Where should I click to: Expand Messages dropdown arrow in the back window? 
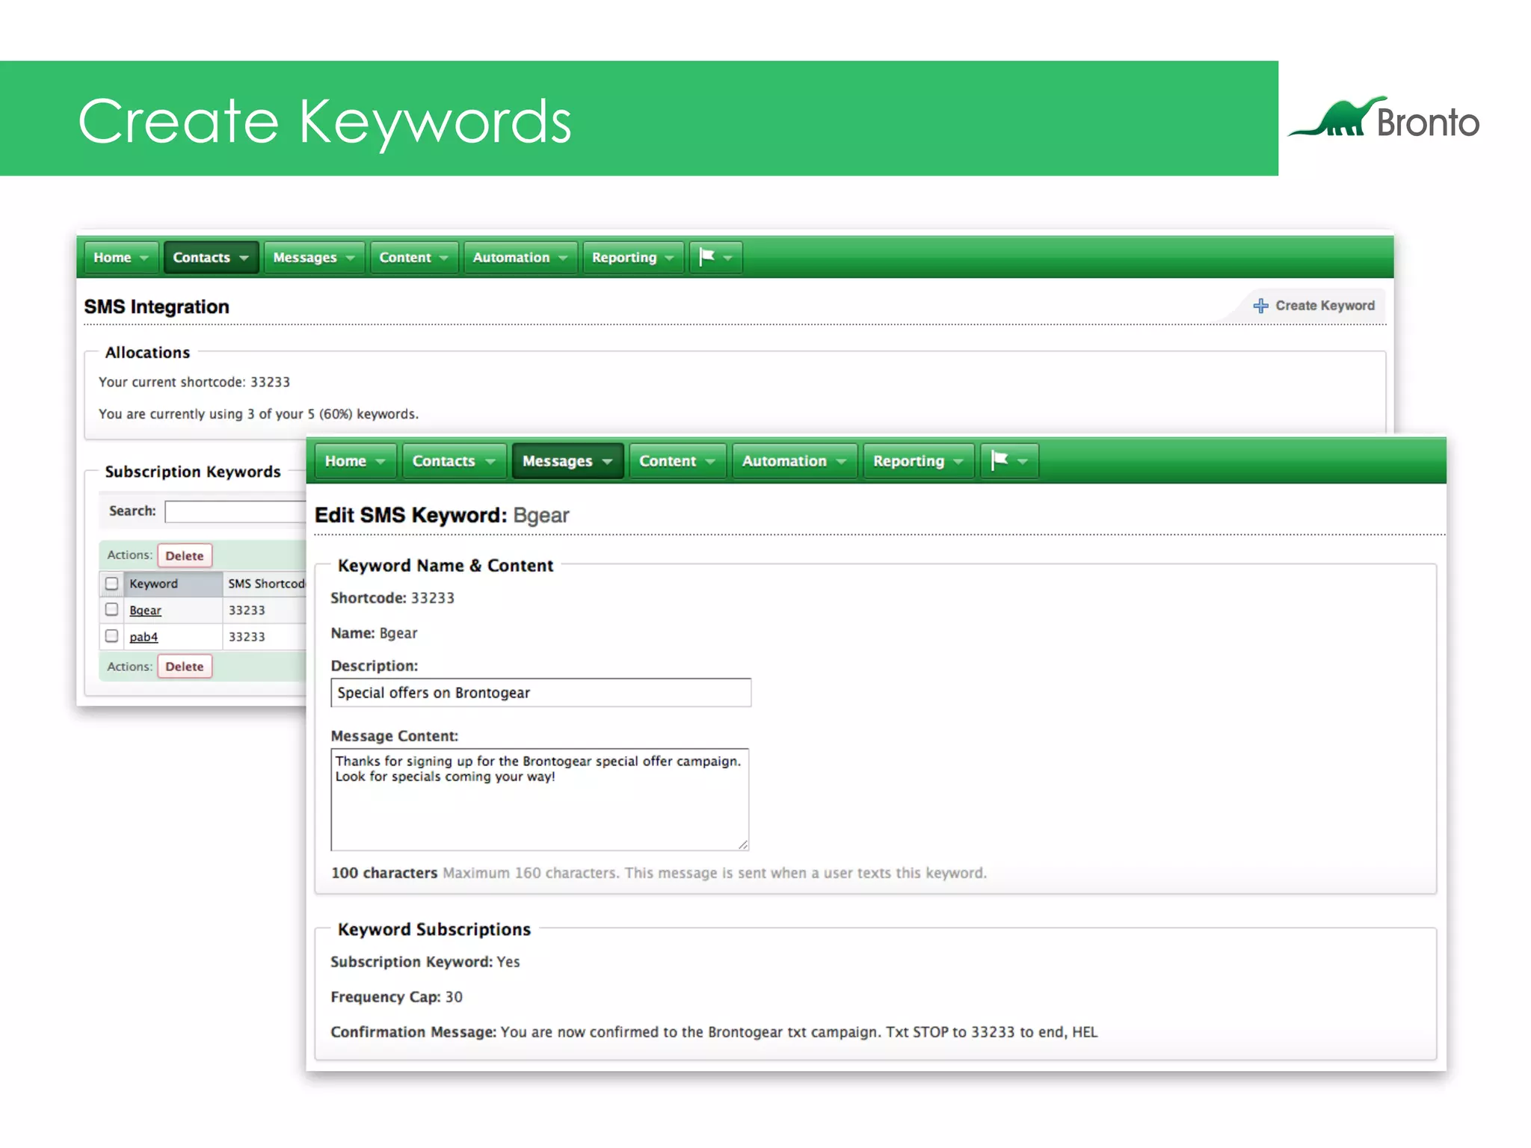click(350, 258)
